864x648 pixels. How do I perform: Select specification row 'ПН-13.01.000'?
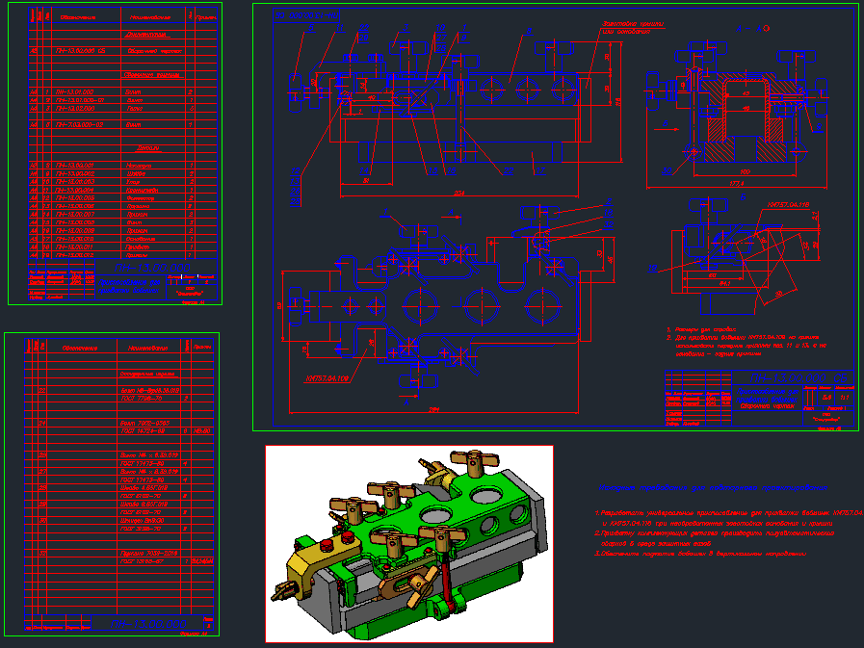coord(123,92)
